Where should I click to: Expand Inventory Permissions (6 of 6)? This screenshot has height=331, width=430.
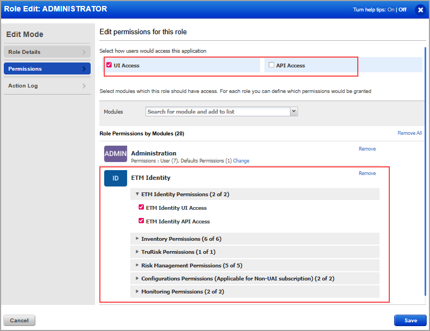pyautogui.click(x=255, y=239)
